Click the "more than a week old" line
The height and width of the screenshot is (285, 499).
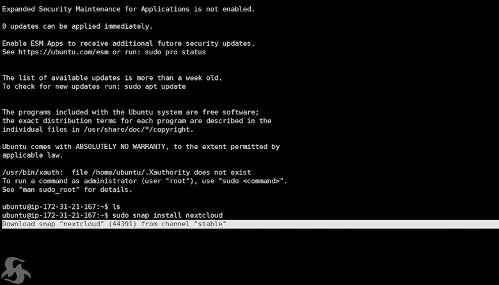112,78
